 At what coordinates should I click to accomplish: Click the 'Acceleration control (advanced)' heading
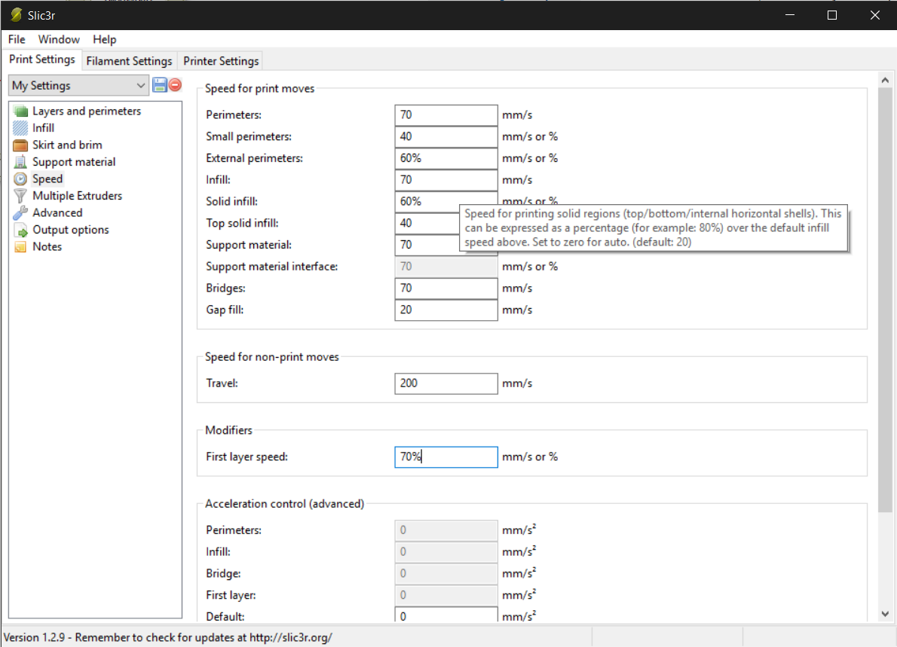284,504
